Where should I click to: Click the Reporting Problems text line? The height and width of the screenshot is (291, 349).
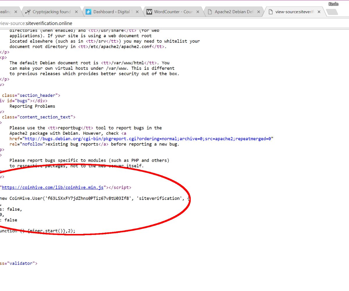32,106
